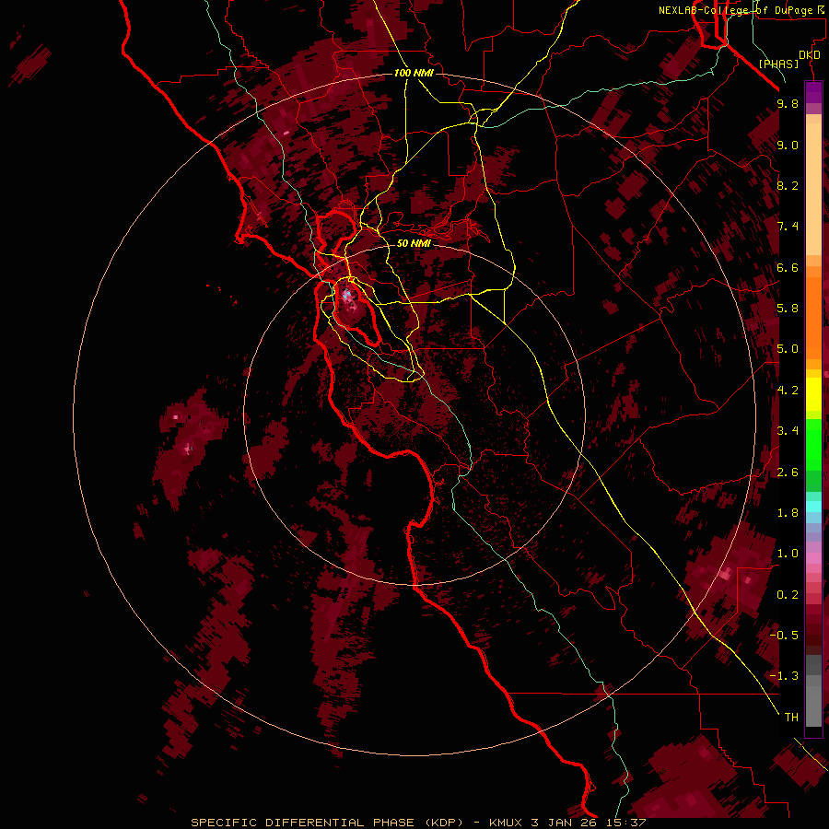Click the pink segment of the color bar

tap(813, 558)
